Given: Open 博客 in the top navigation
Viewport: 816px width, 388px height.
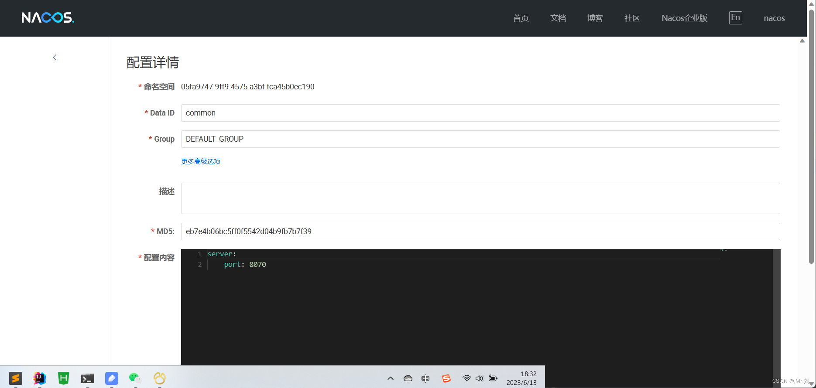Looking at the screenshot, I should (x=595, y=18).
